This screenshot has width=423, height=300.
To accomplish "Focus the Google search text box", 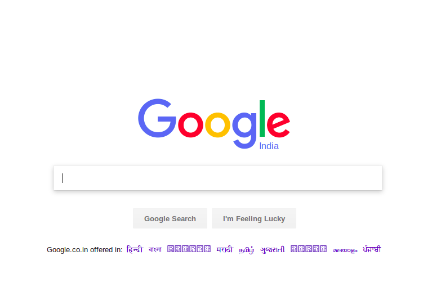I will point(218,178).
